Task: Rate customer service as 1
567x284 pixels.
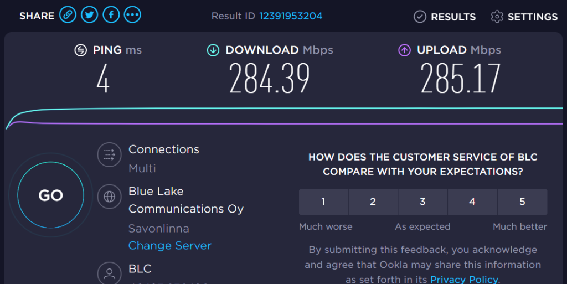Action: tap(323, 202)
